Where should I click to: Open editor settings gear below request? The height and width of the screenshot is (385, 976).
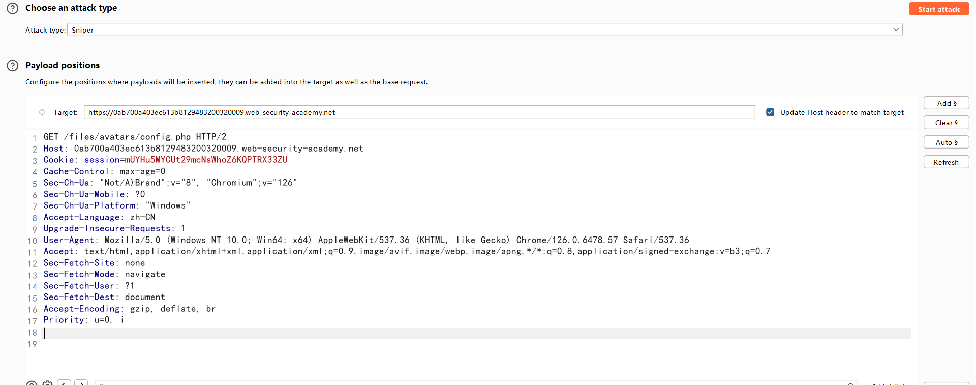[47, 383]
